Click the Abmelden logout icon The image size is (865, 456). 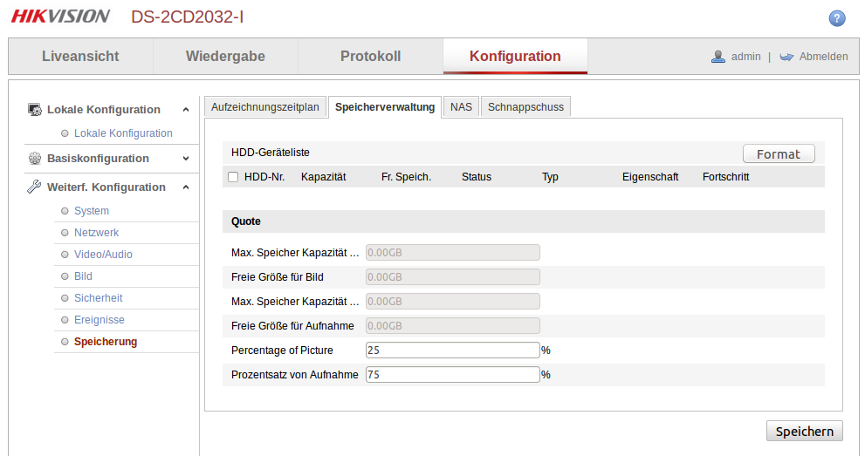[x=786, y=57]
